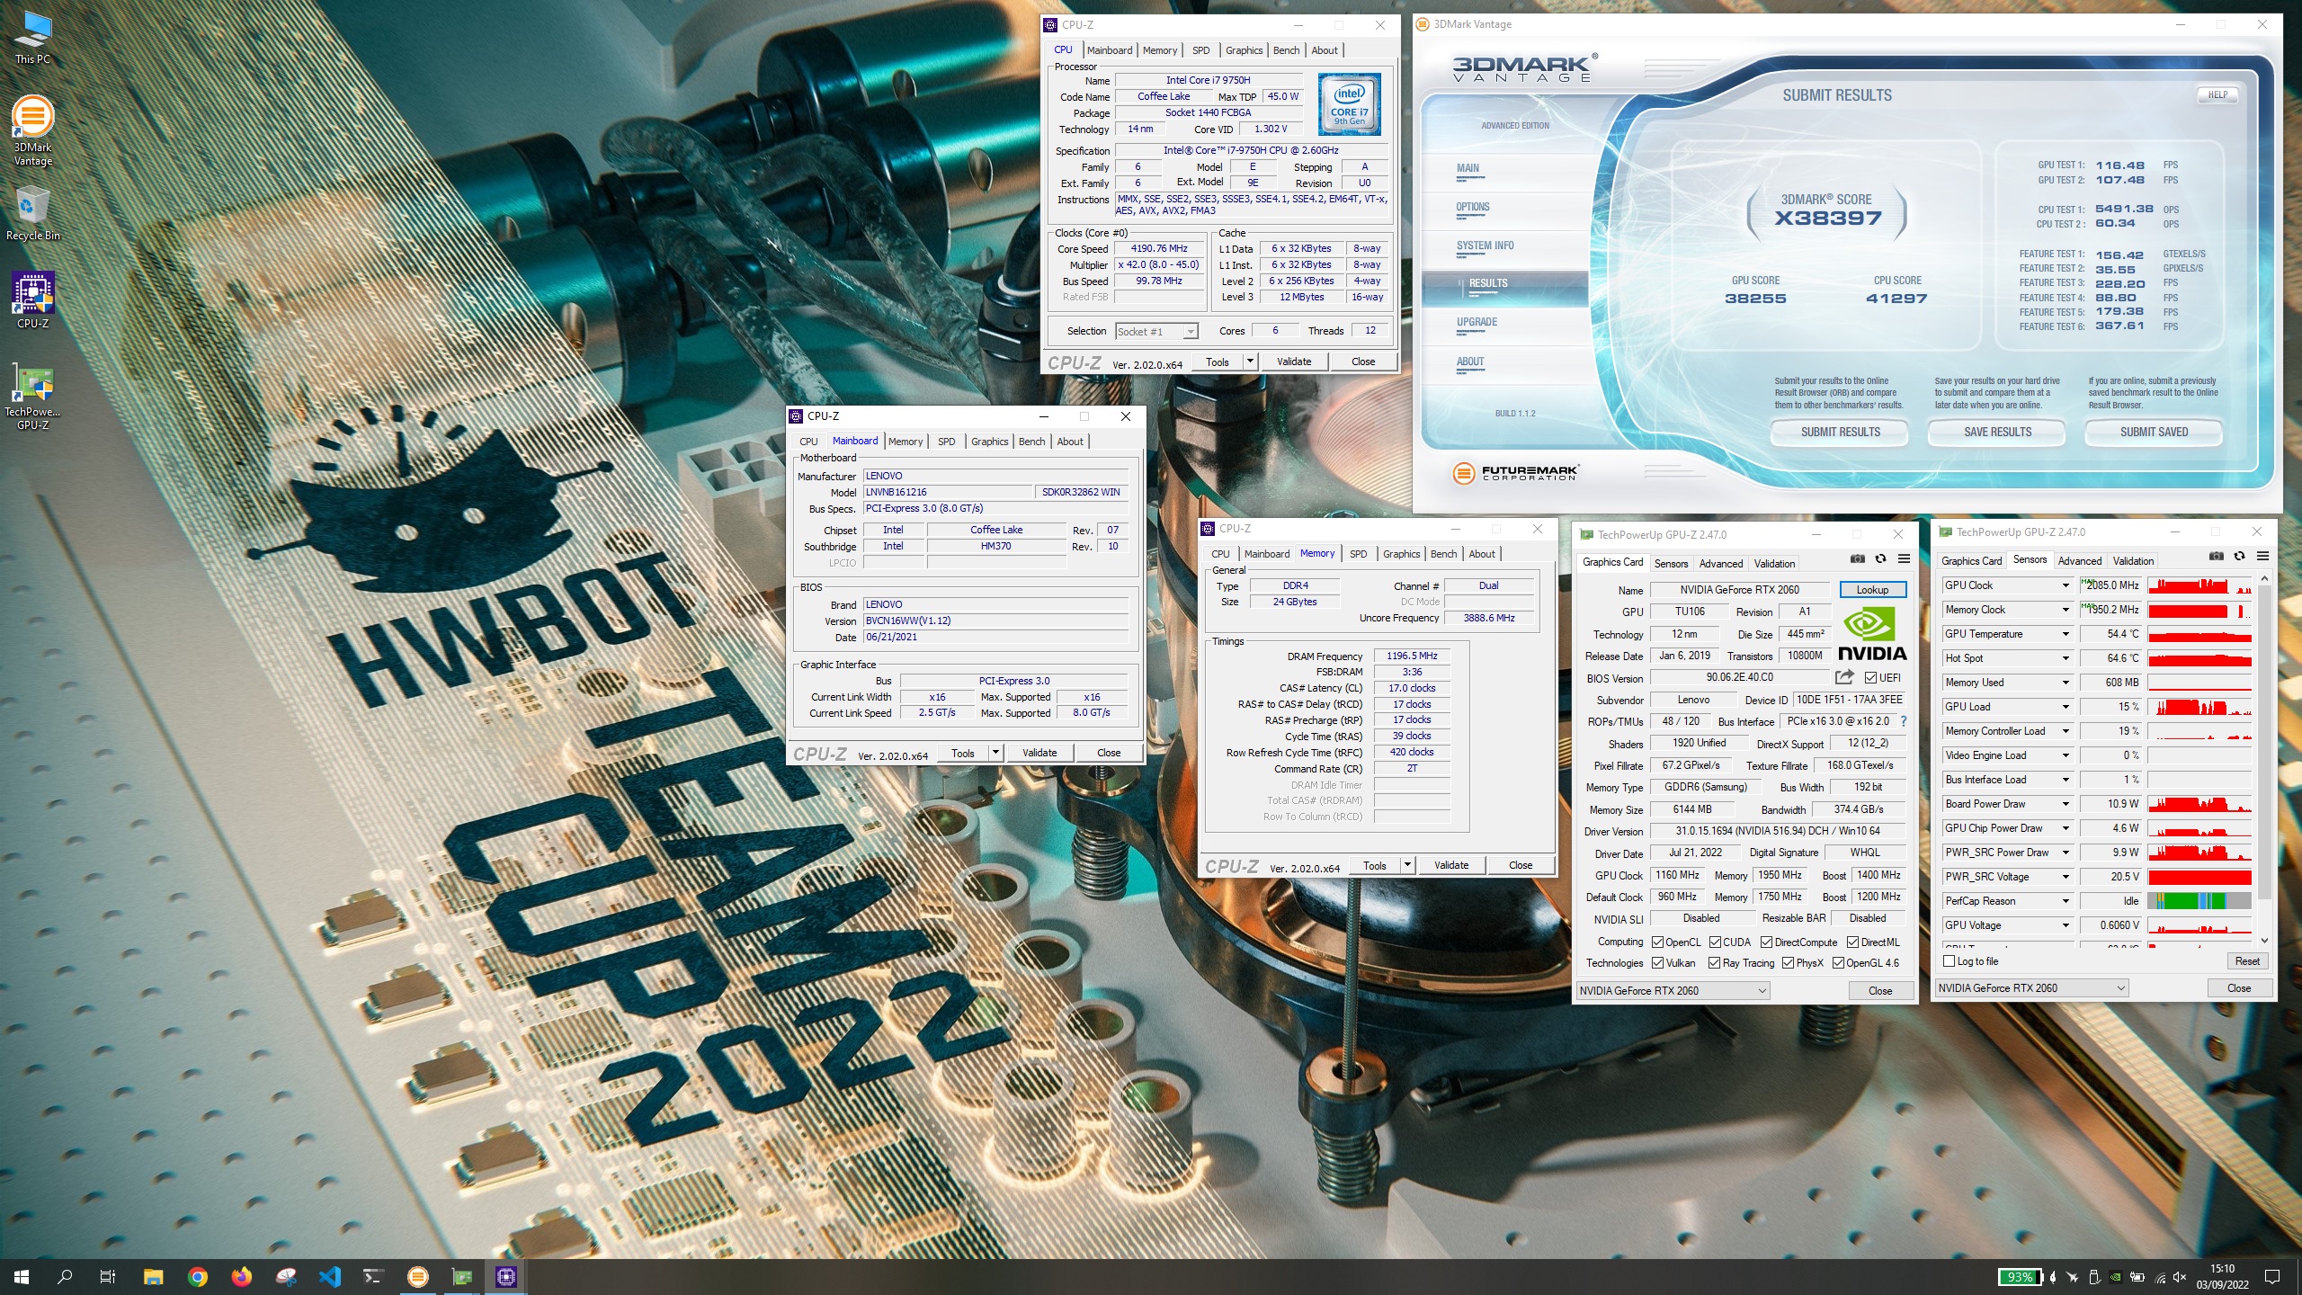Toggle the DirectCompute checkbox
Viewport: 2302px width, 1295px height.
pyautogui.click(x=1766, y=942)
